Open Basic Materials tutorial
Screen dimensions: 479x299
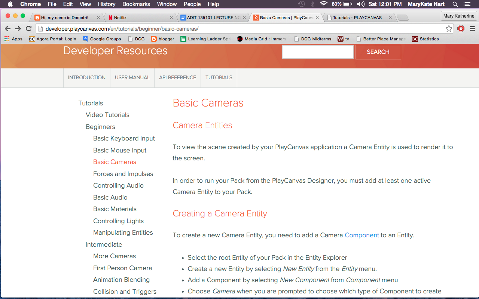(x=115, y=209)
